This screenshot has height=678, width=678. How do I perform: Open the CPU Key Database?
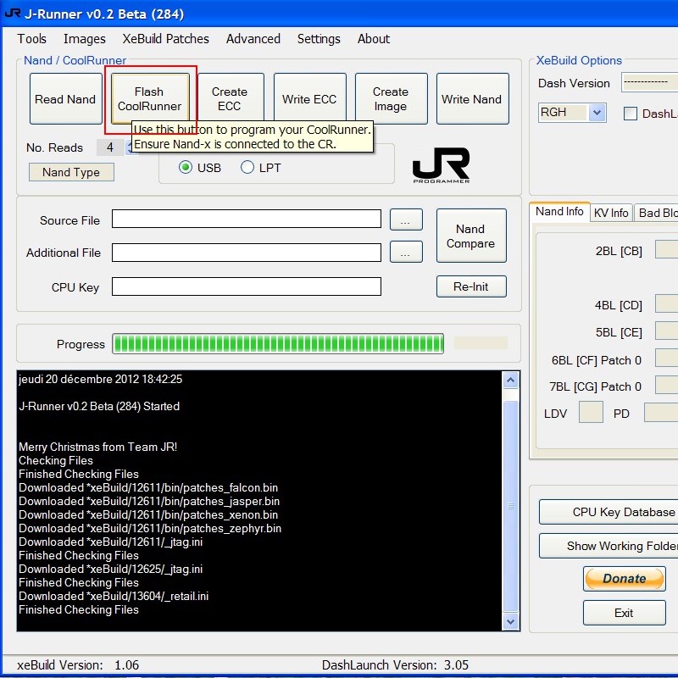(609, 512)
